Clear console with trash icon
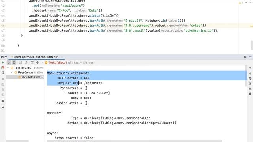Viewport: 253px width, 142px height. pos(250,94)
